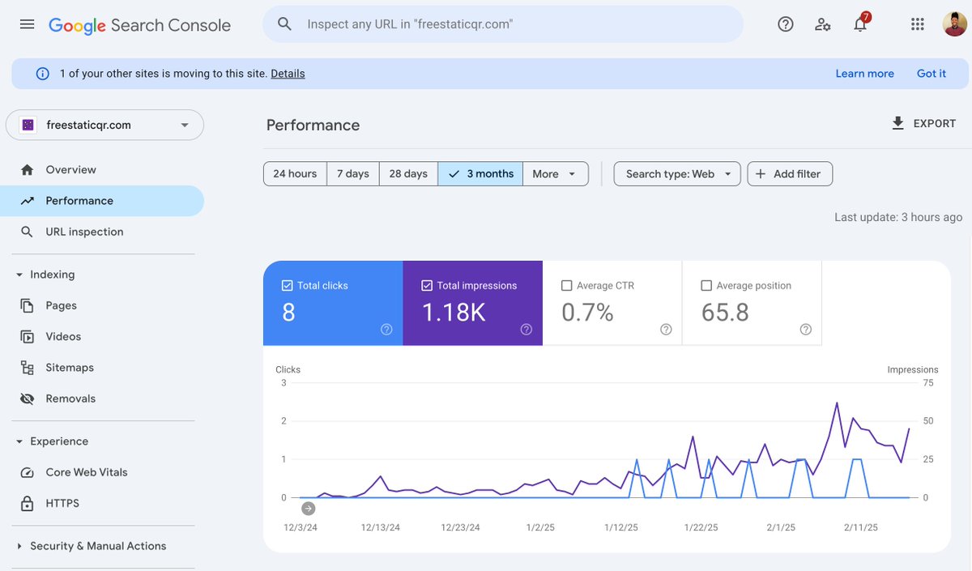The height and width of the screenshot is (571, 972).
Task: Click Learn more in the banner
Action: pos(864,74)
